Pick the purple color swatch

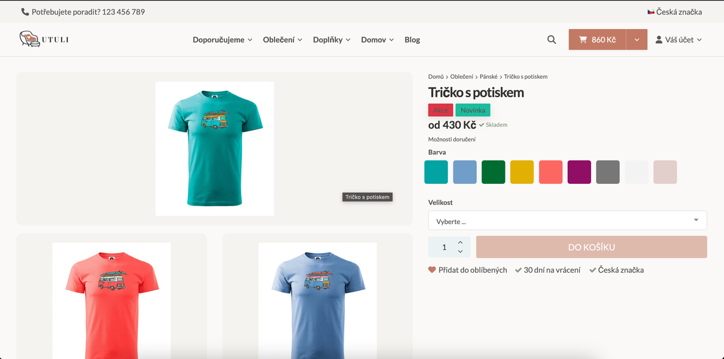(579, 172)
